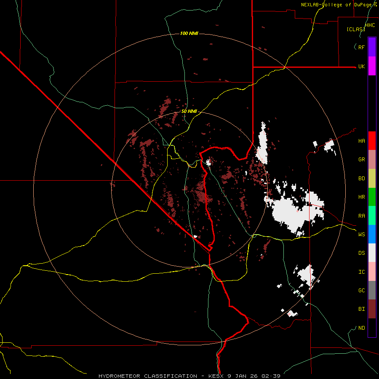
Task: Click the RA legend label
Action: [x=361, y=216]
